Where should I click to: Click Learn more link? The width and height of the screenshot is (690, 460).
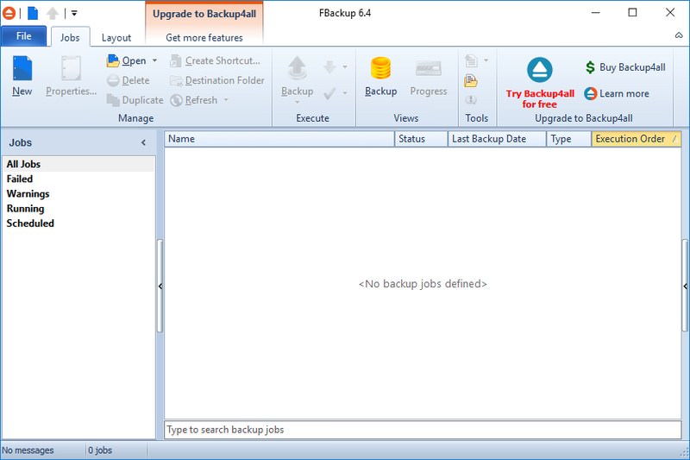(617, 93)
